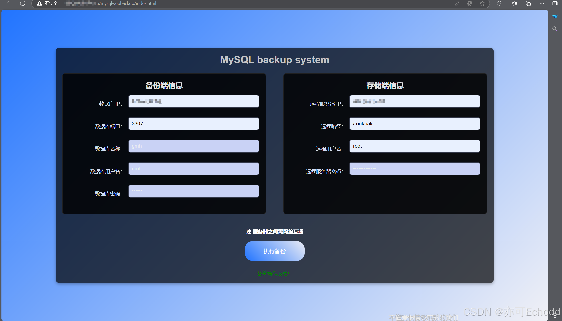Open the browser settings and more menu
The height and width of the screenshot is (321, 562).
542,3
